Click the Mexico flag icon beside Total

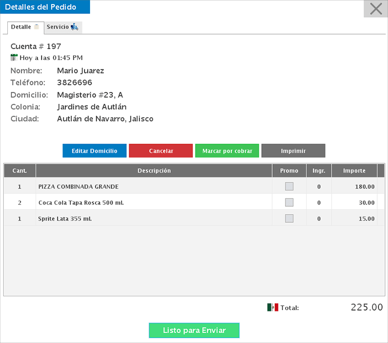pyautogui.click(x=273, y=307)
